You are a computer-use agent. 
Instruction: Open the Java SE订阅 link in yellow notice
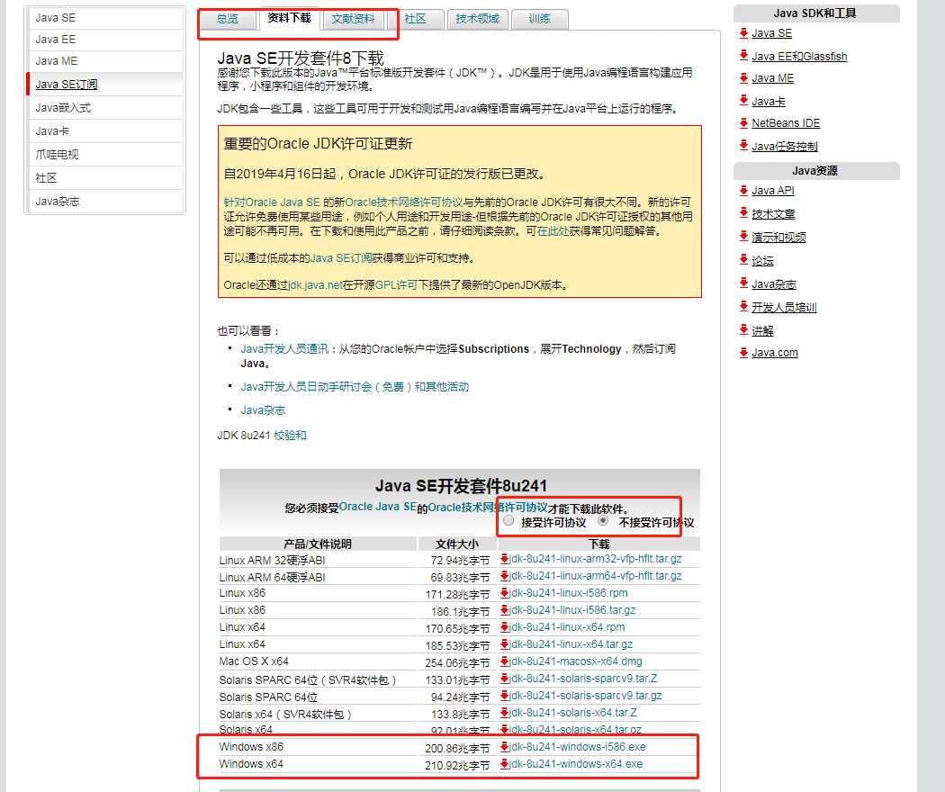pyautogui.click(x=341, y=258)
